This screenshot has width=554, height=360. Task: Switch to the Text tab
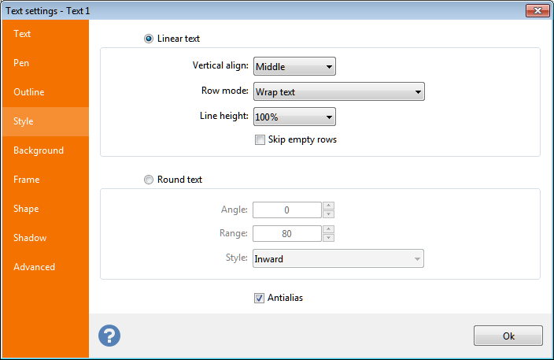[x=45, y=34]
